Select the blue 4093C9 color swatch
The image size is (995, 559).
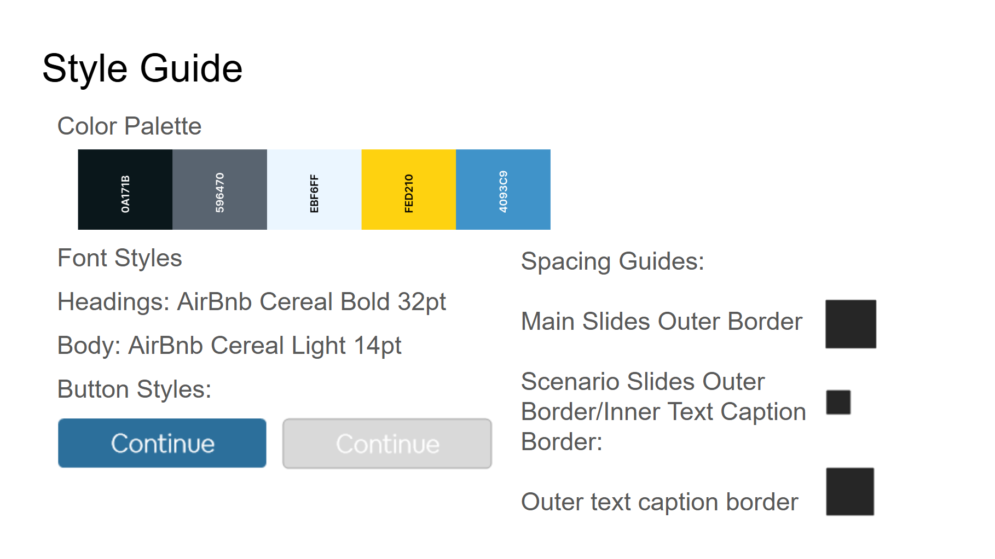coord(503,189)
